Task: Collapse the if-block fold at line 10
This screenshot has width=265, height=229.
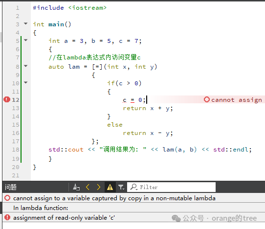Action: 26,82
